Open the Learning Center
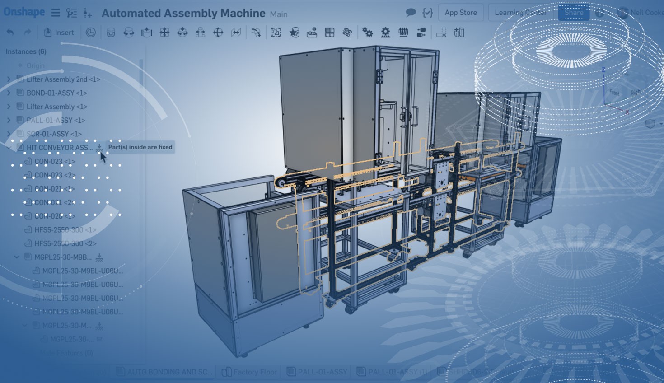The height and width of the screenshot is (383, 664). coord(520,13)
